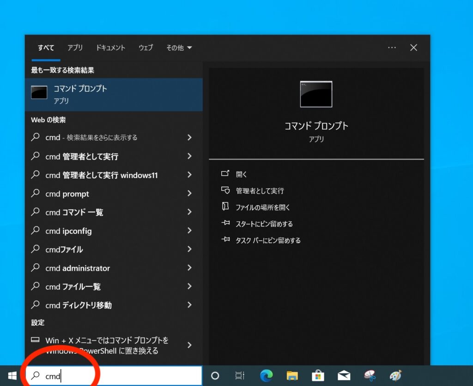Click the Windows Start button
This screenshot has height=386, width=473.
(12, 375)
